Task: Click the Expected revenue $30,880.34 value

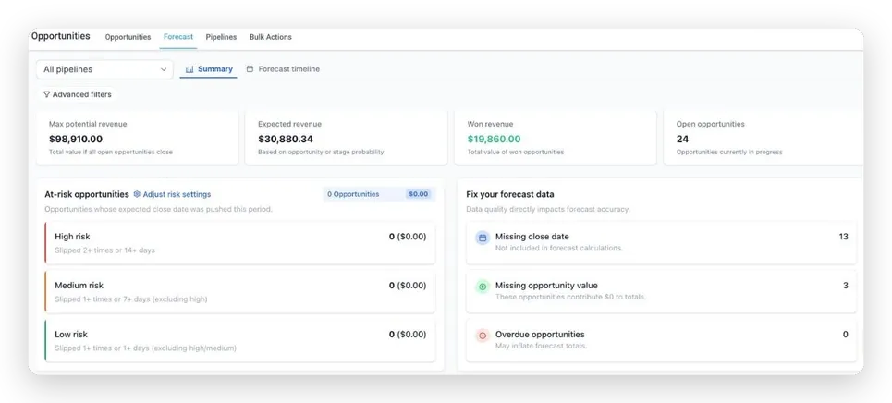Action: point(286,139)
